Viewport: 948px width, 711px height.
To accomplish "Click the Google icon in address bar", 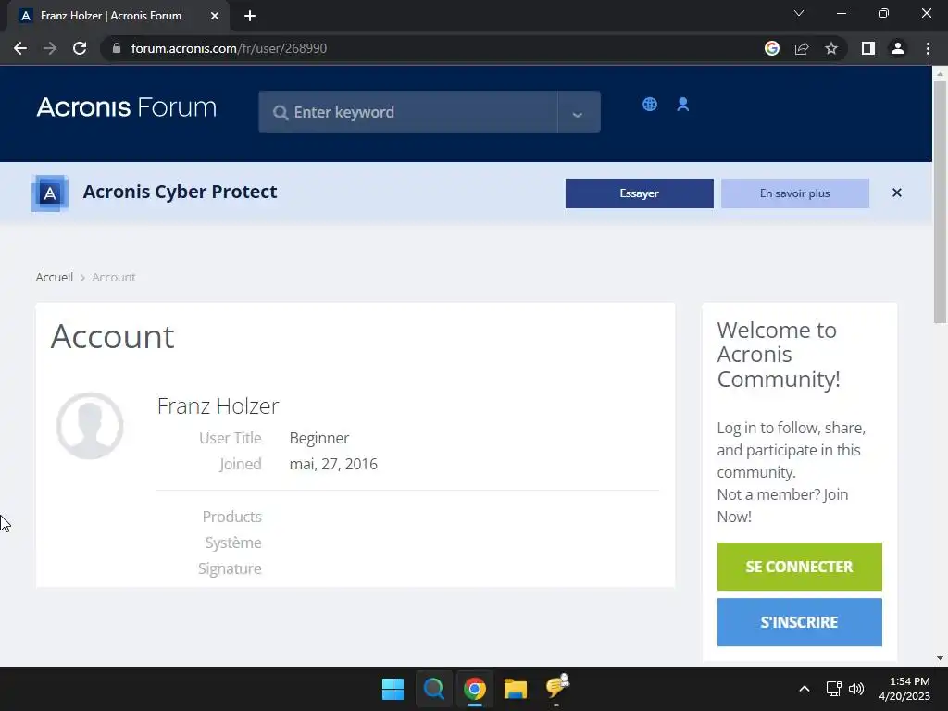I will pyautogui.click(x=772, y=48).
